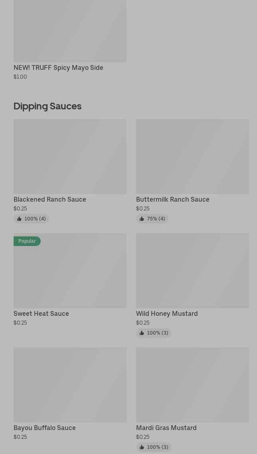Click the Wild Honey Mustard name
257x454 pixels.
pyautogui.click(x=167, y=314)
